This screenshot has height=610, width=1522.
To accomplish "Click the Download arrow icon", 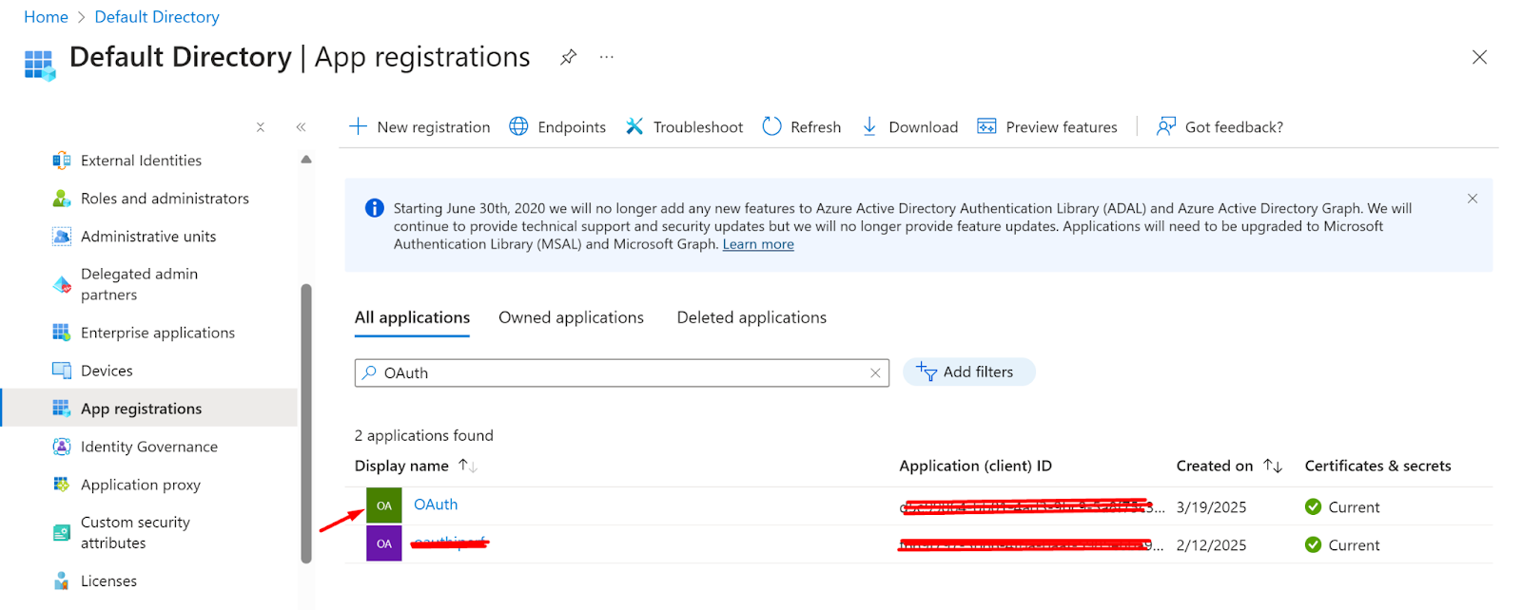I will (869, 126).
